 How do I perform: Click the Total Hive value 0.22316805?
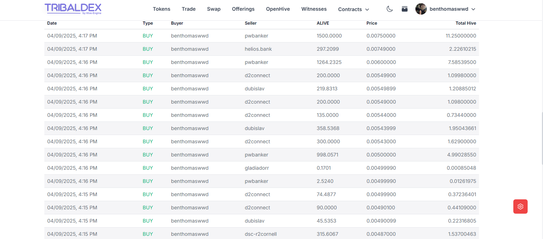click(462, 221)
